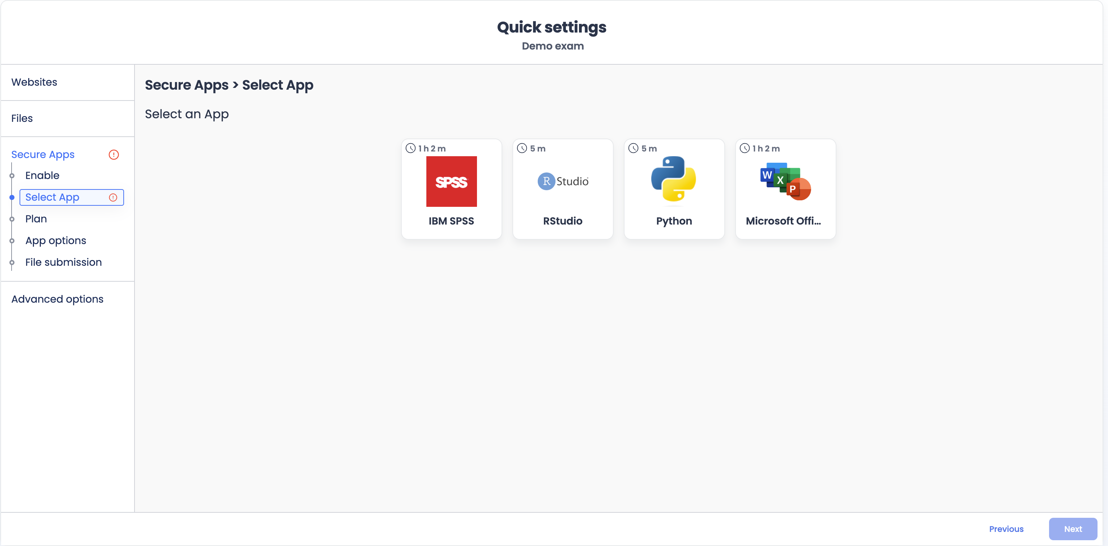Click the 5 m time on RStudio card
The height and width of the screenshot is (546, 1108).
pyautogui.click(x=538, y=148)
